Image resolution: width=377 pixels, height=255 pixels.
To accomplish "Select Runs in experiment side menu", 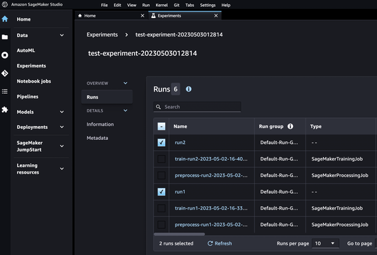I will click(107, 97).
